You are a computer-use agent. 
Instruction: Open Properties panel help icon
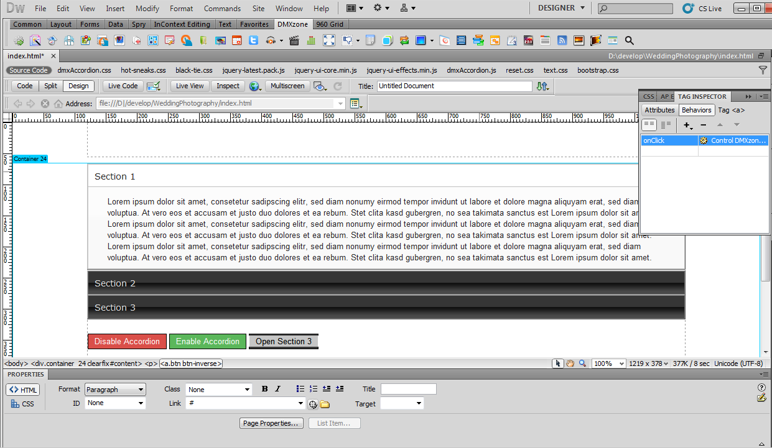(761, 387)
